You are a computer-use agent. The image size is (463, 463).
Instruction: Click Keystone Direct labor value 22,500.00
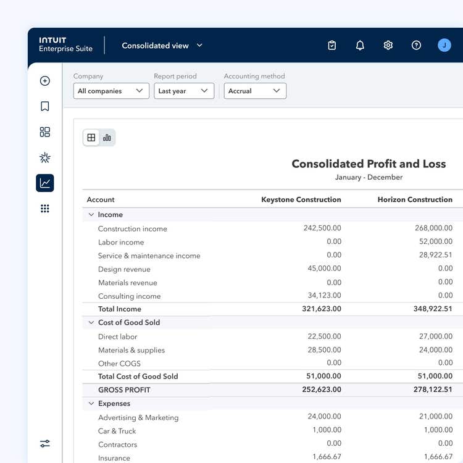coord(324,336)
